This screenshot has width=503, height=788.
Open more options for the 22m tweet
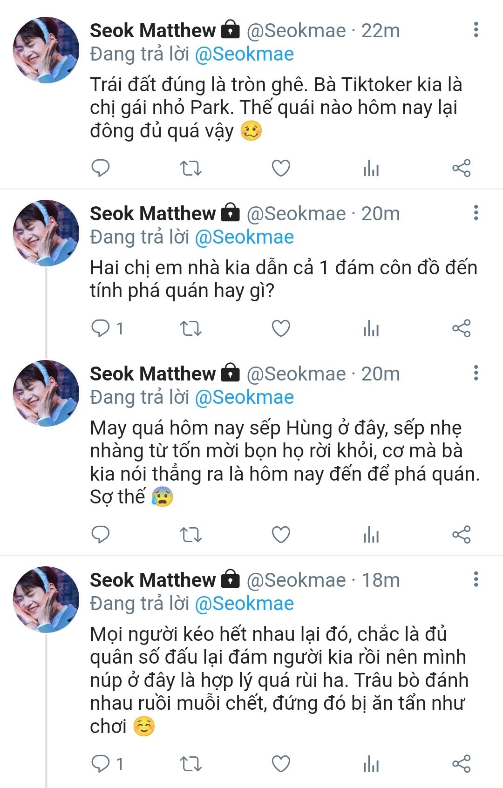(x=476, y=30)
